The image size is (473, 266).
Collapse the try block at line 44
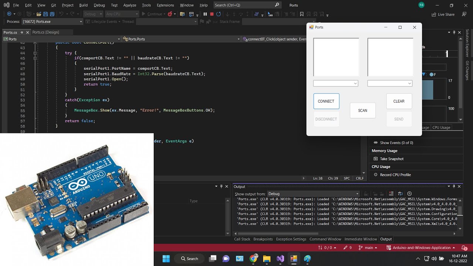coord(35,53)
